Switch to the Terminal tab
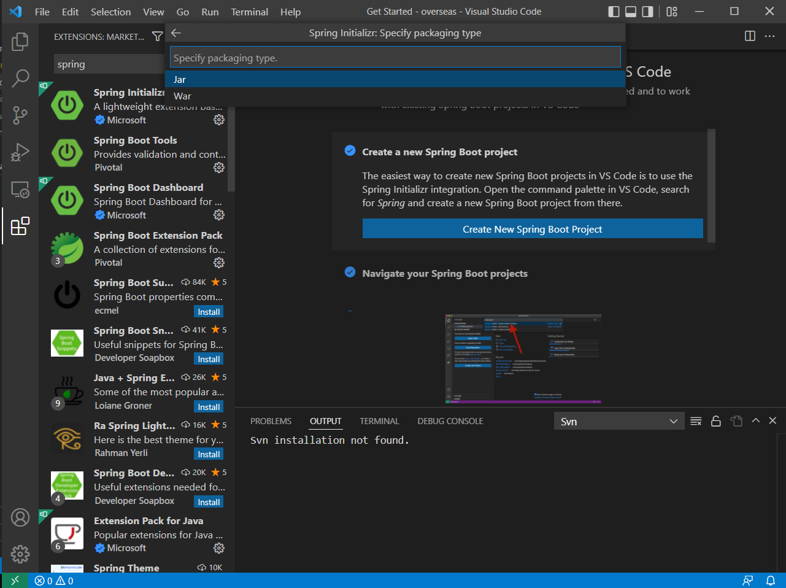 (379, 421)
